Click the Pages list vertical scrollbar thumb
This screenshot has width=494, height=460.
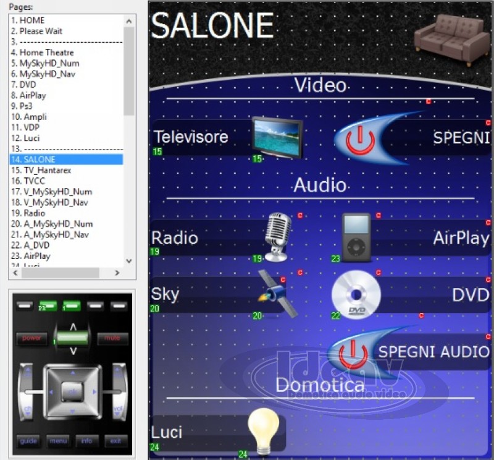pyautogui.click(x=129, y=71)
